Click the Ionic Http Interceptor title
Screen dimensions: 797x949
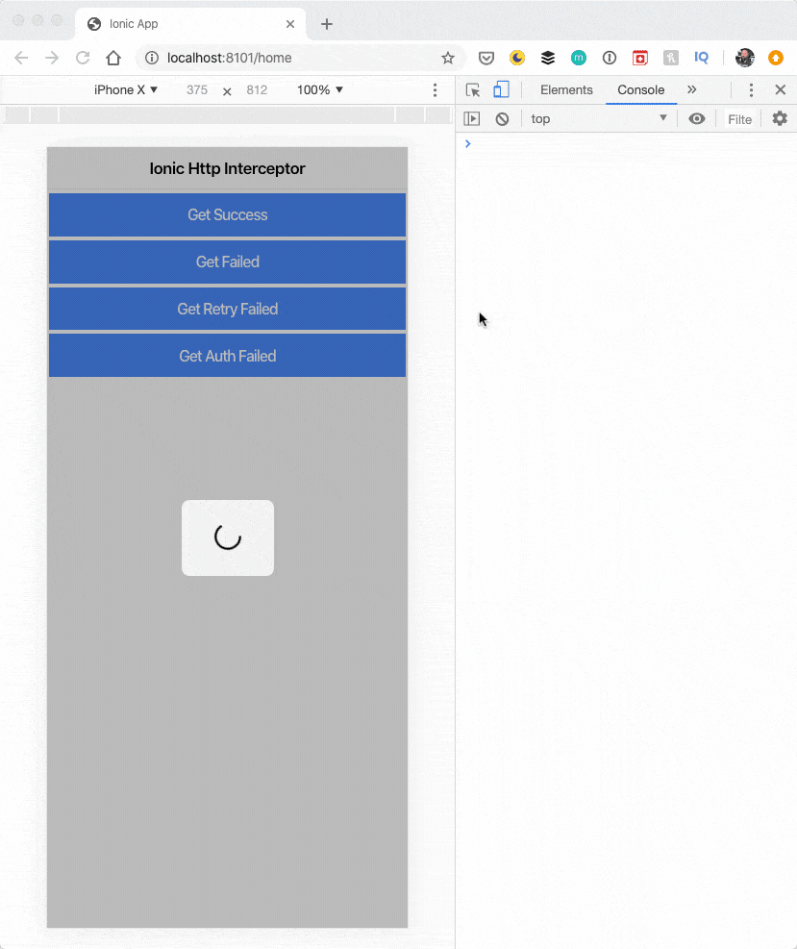[x=228, y=168]
